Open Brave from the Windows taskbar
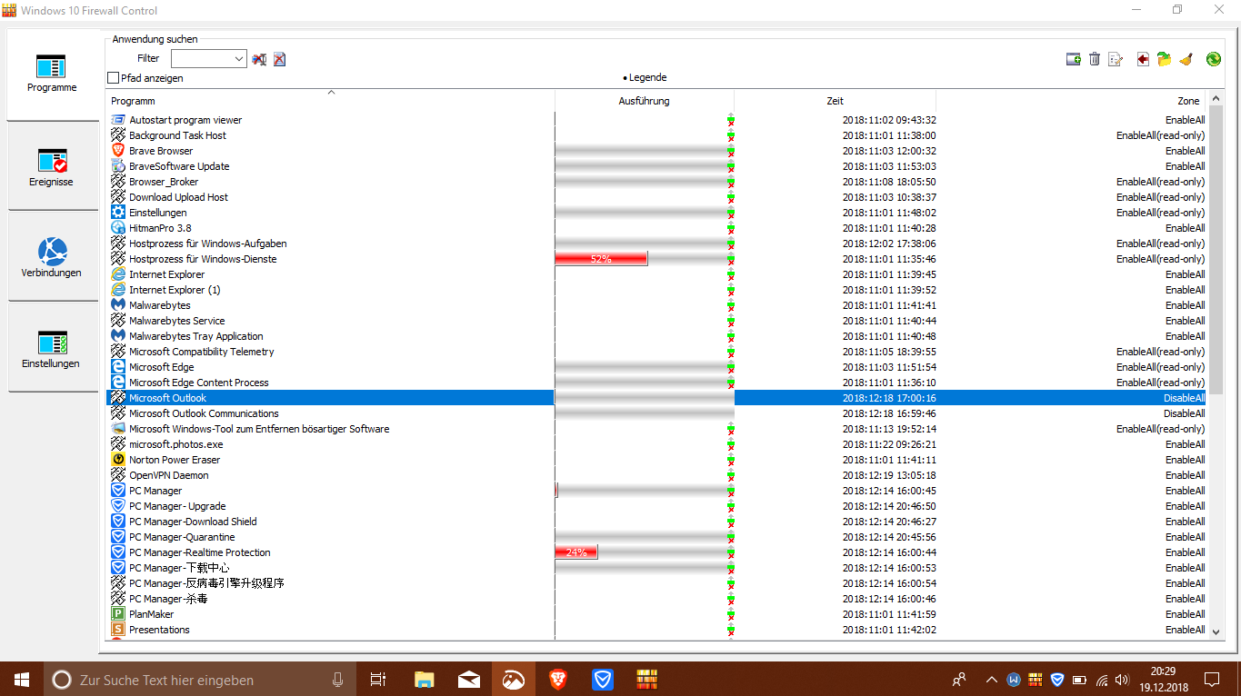 pos(557,679)
